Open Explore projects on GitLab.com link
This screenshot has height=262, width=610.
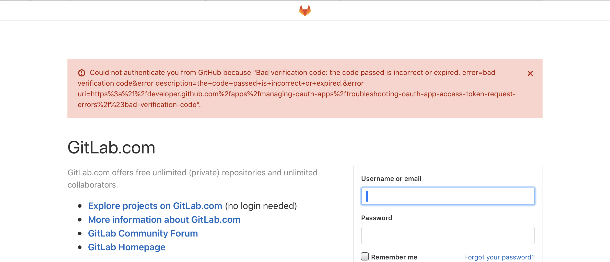point(155,206)
